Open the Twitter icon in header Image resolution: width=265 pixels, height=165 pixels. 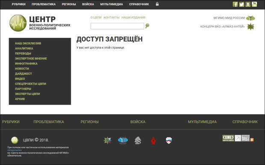click(x=241, y=4)
